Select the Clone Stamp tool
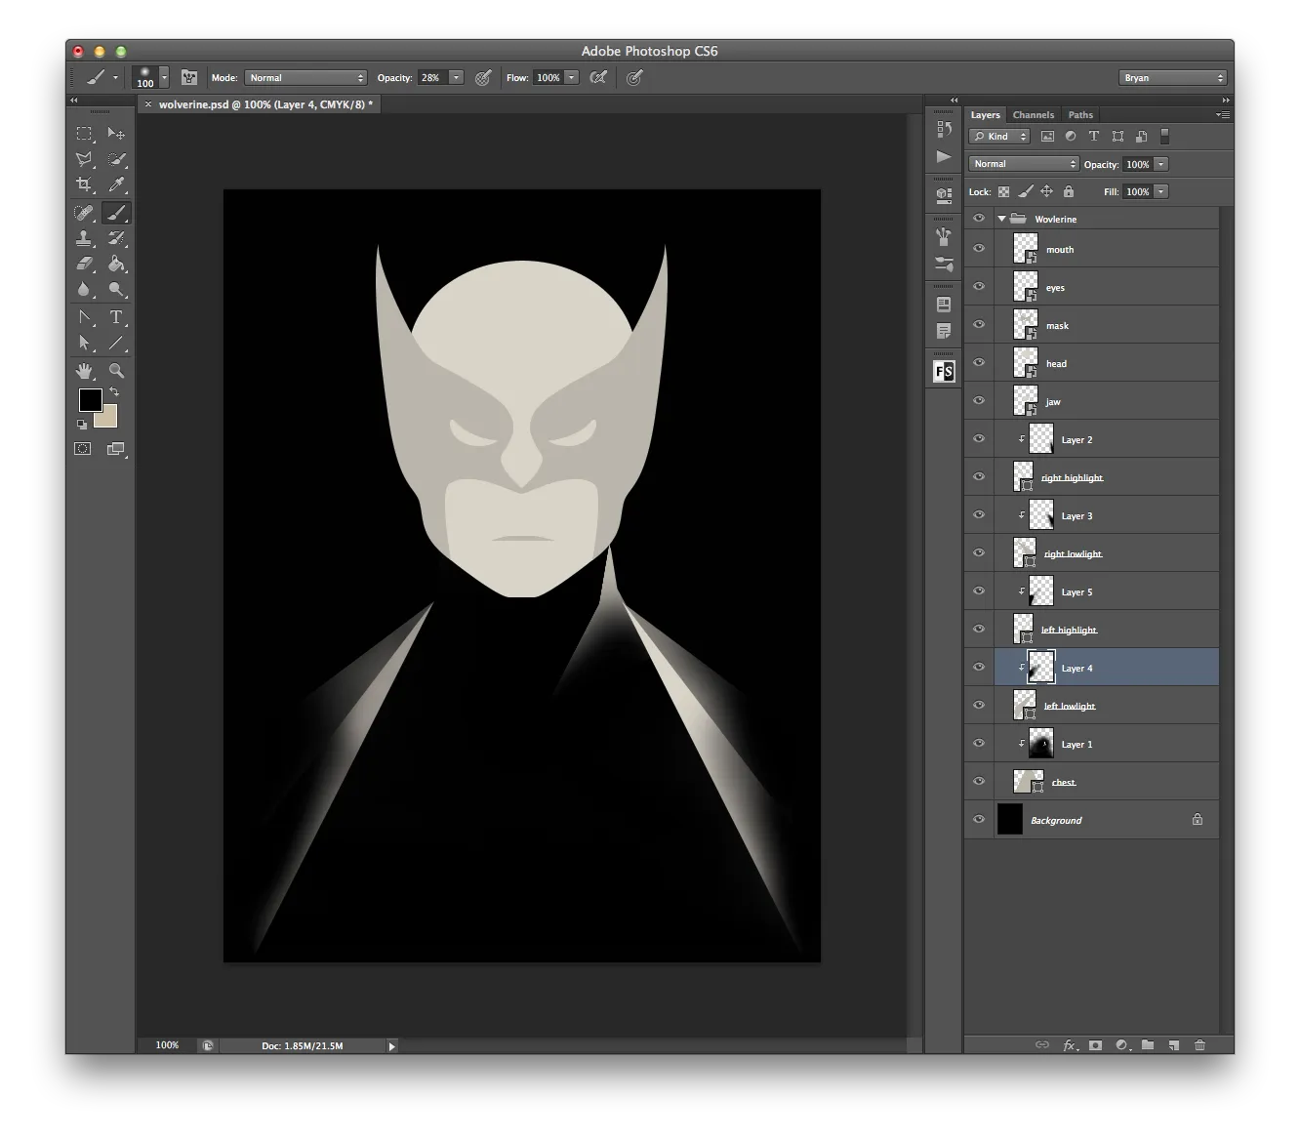 pyautogui.click(x=85, y=238)
